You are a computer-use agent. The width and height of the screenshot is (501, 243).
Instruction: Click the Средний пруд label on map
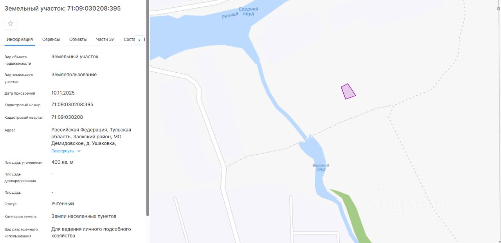tap(249, 11)
